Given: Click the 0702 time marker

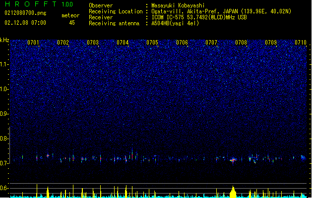Looking at the screenshot, I should [63, 42].
